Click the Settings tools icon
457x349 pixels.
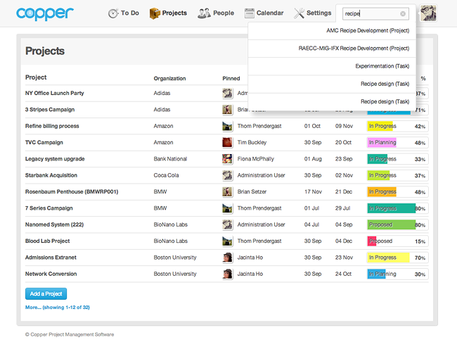pyautogui.click(x=299, y=13)
